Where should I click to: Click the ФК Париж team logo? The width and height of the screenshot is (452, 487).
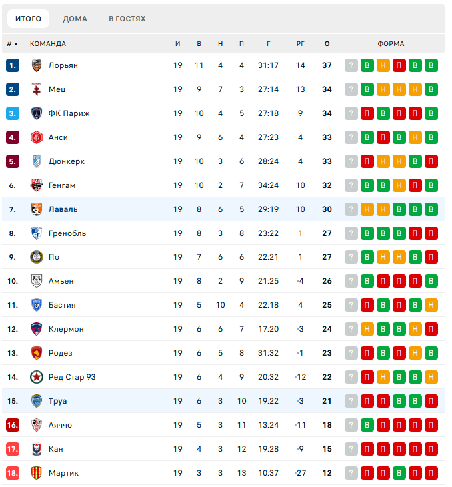pyautogui.click(x=37, y=113)
